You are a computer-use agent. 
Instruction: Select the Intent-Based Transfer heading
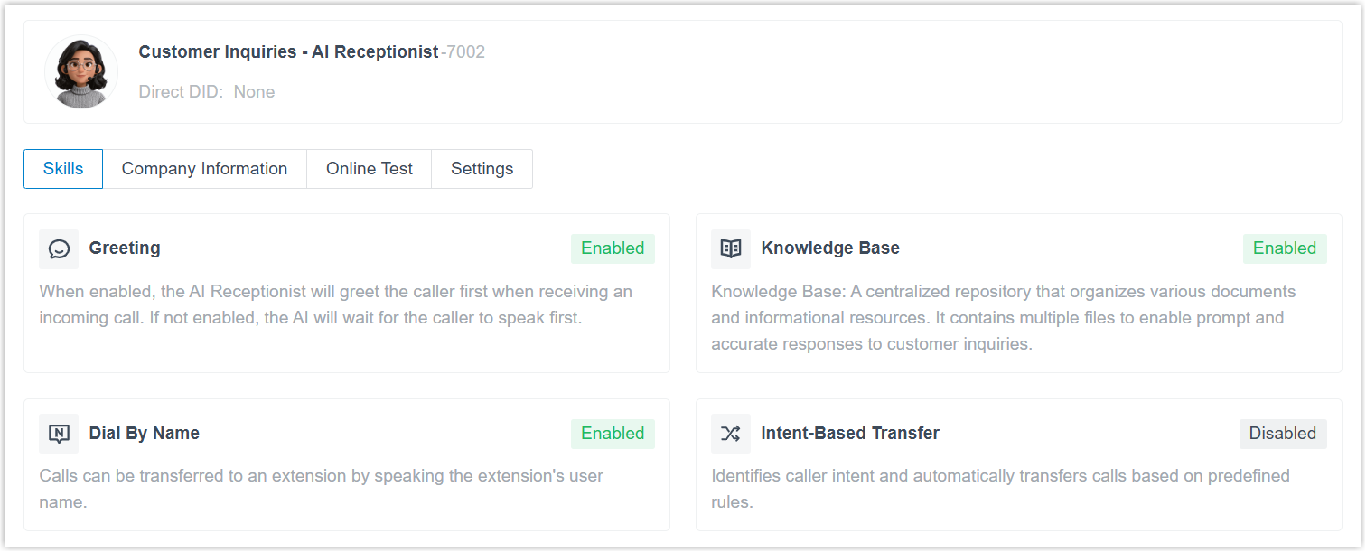pos(849,434)
